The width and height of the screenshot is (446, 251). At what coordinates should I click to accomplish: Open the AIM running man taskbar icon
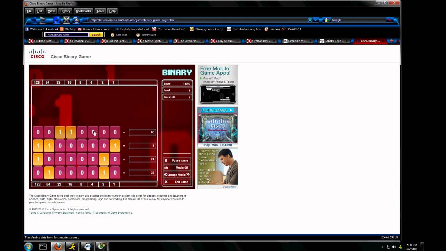coord(72,246)
